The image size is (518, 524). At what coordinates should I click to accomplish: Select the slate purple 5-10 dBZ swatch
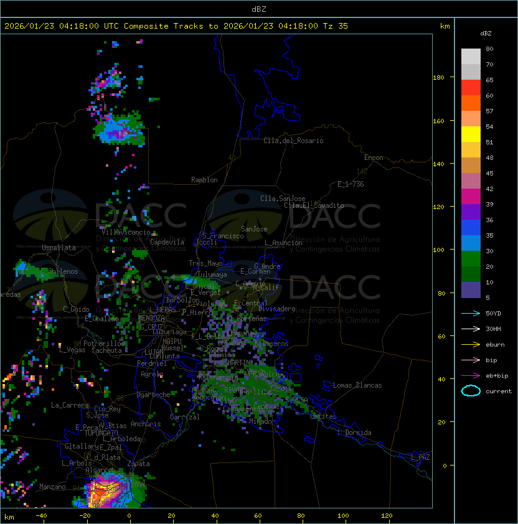(x=471, y=290)
